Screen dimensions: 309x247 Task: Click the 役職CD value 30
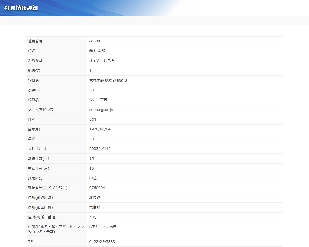pyautogui.click(x=91, y=90)
